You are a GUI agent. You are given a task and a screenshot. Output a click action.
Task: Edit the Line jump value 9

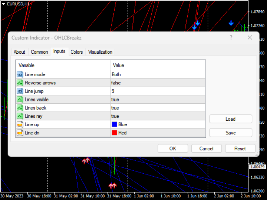pyautogui.click(x=158, y=91)
